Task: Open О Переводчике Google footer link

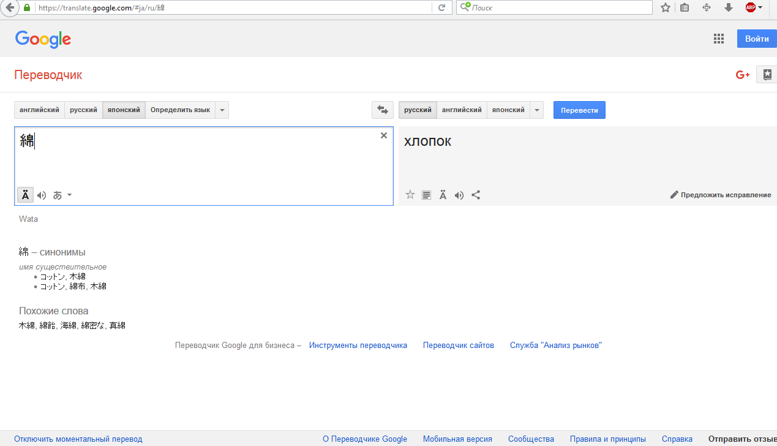Action: [x=365, y=439]
